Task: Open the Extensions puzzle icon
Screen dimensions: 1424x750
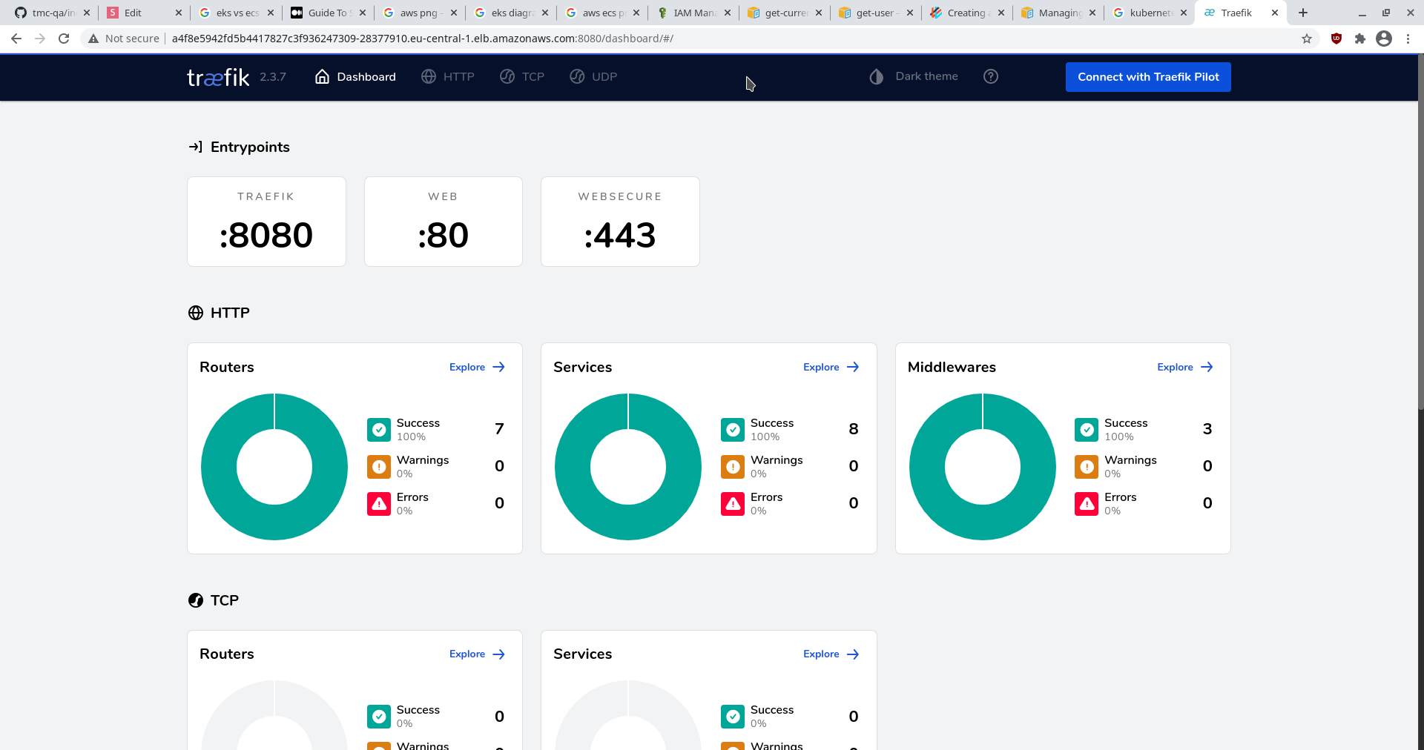Action: 1360,39
